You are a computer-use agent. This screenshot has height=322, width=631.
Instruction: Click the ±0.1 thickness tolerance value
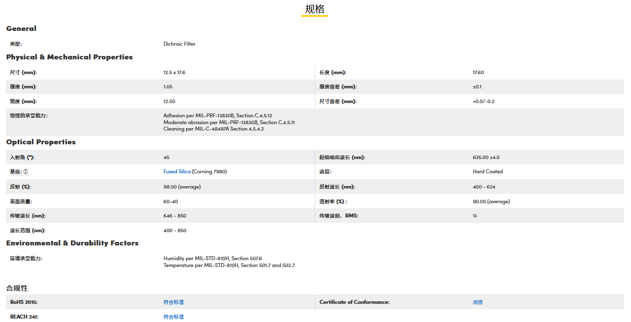tap(477, 87)
